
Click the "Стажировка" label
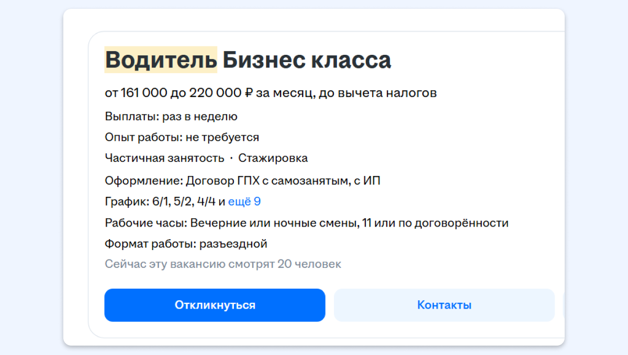click(x=273, y=158)
